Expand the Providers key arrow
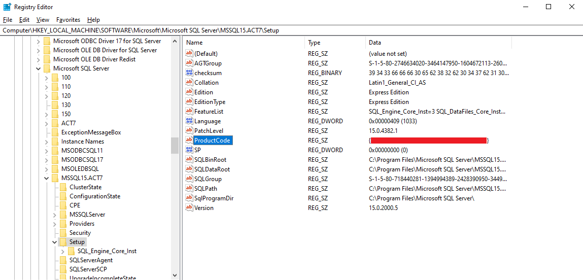Viewport: 583px width, 280px height. click(55, 224)
